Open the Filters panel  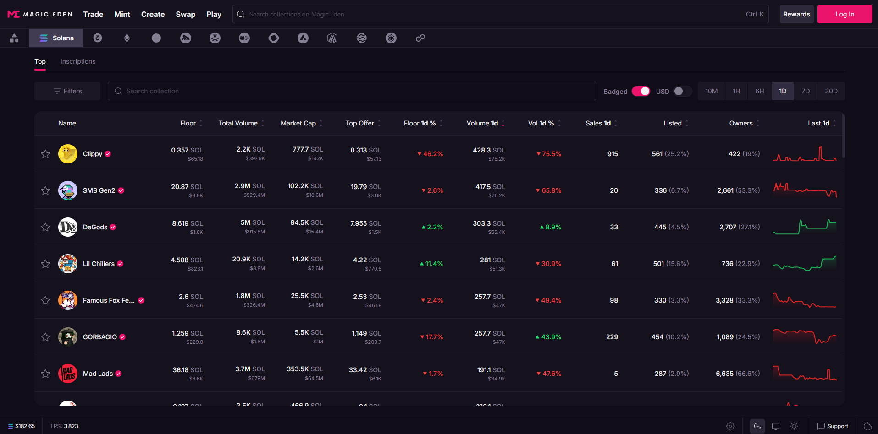(67, 91)
